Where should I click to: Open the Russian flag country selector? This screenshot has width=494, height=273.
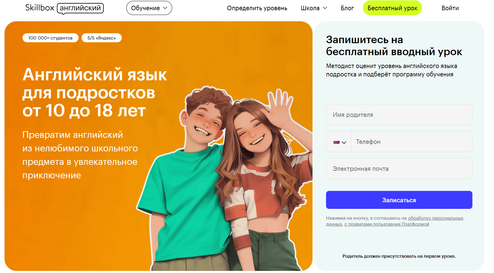coord(337,142)
